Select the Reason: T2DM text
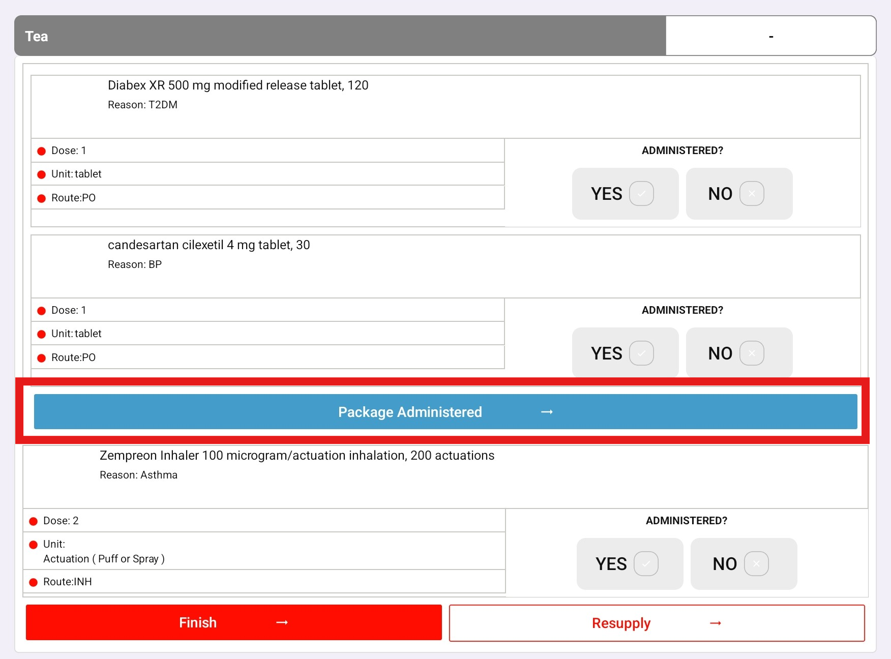The height and width of the screenshot is (659, 891). pos(142,105)
